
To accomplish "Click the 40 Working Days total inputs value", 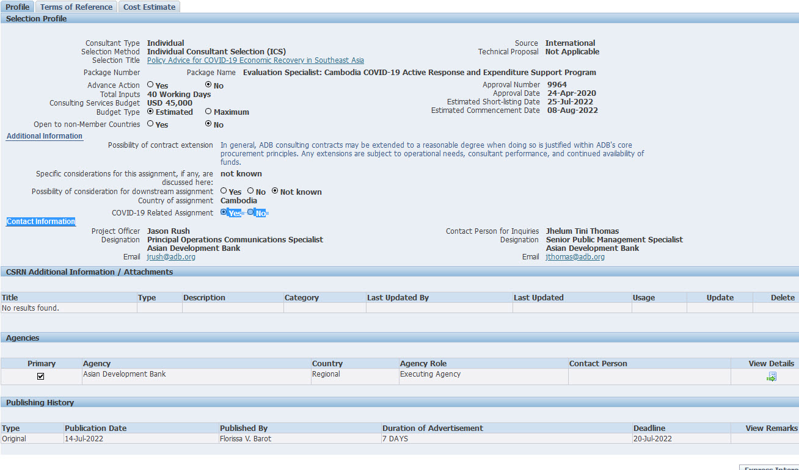I will (179, 95).
